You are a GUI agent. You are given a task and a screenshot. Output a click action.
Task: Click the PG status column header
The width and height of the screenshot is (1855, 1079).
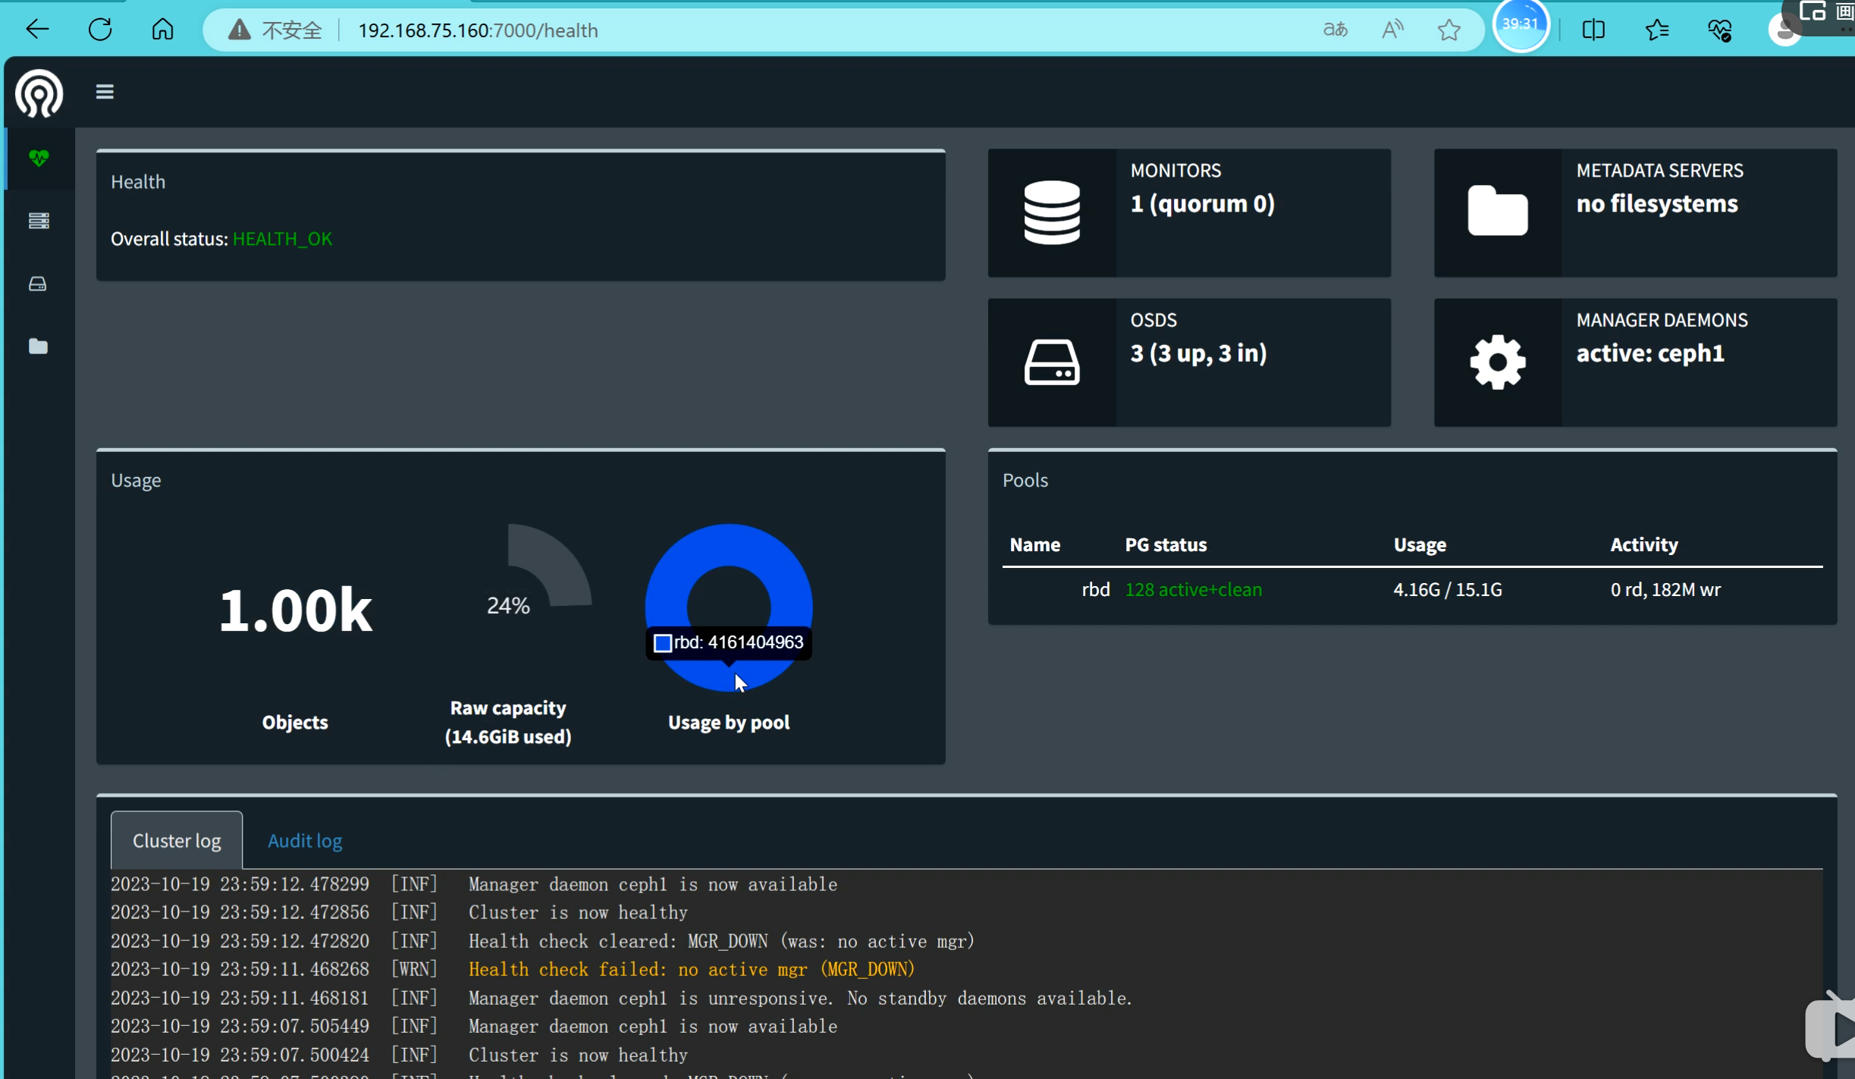(1166, 544)
